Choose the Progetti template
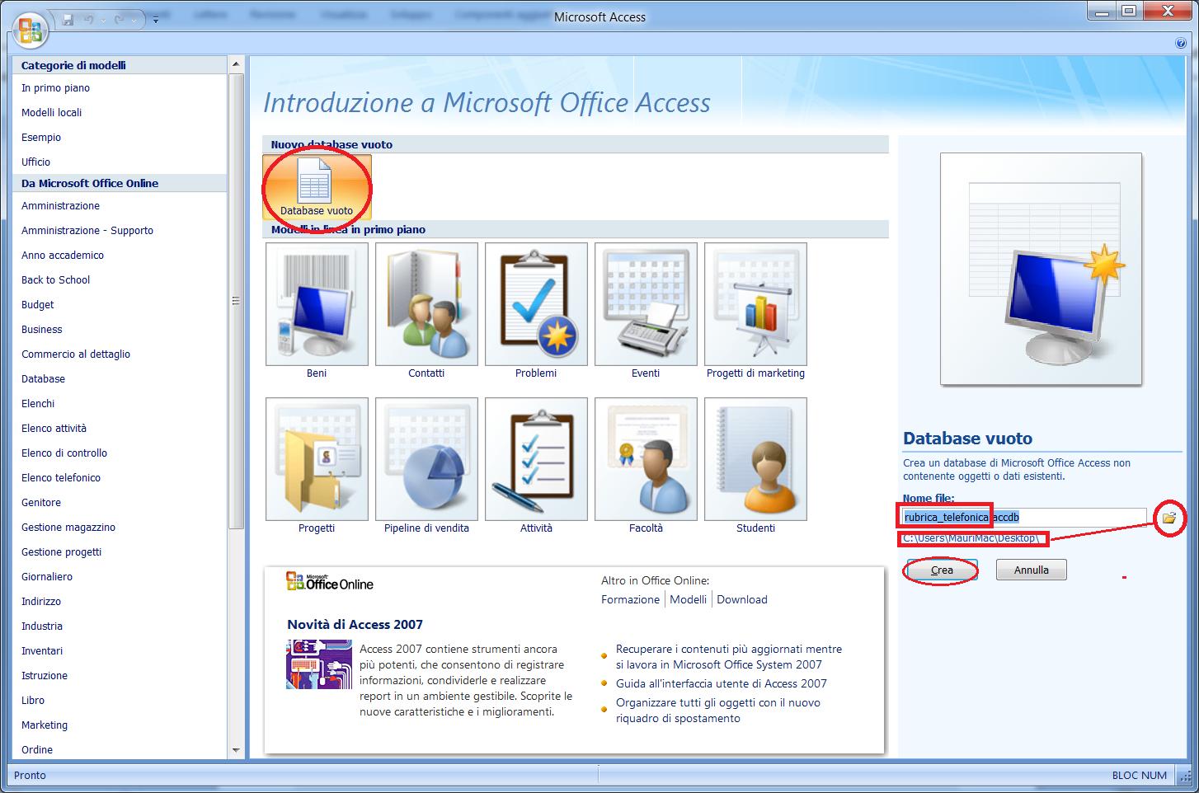The height and width of the screenshot is (793, 1199). [317, 467]
